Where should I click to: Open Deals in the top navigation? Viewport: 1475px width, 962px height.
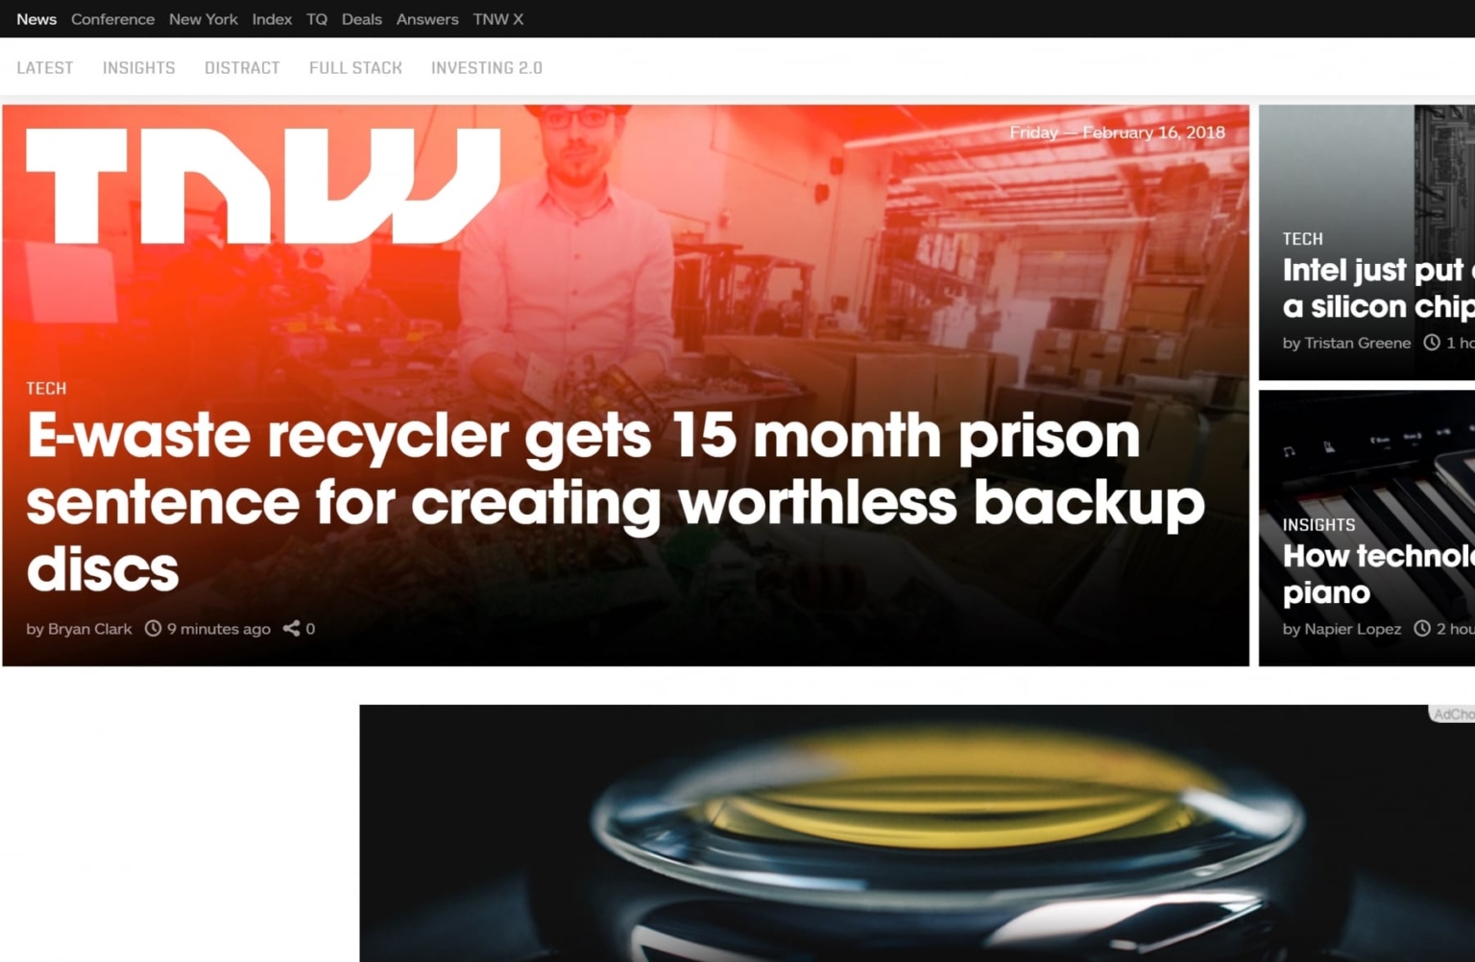362,19
